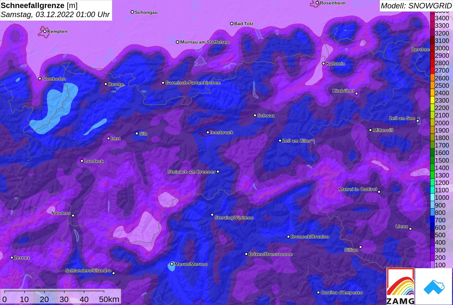
Task: Click the Zernez town label
Action: (x=22, y=258)
